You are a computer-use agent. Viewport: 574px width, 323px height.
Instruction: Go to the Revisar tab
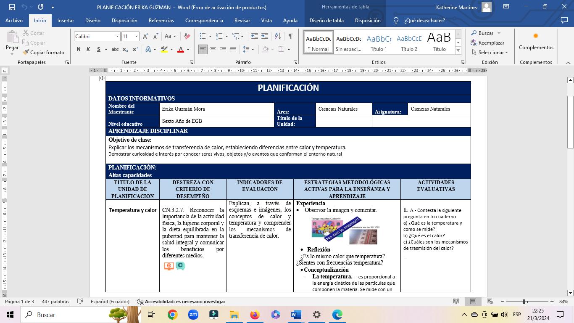pos(242,21)
